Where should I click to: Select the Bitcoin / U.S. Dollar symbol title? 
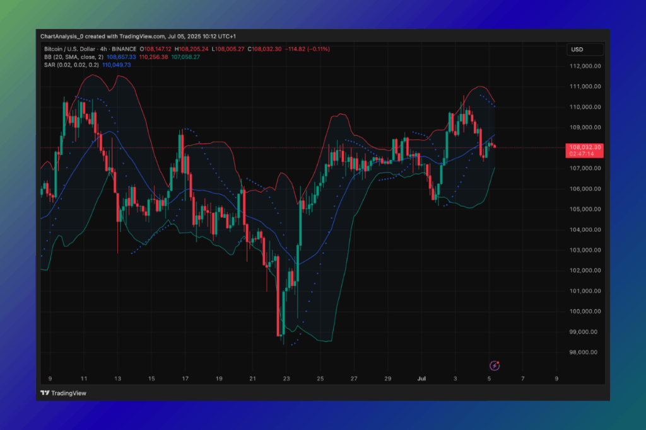click(71, 49)
